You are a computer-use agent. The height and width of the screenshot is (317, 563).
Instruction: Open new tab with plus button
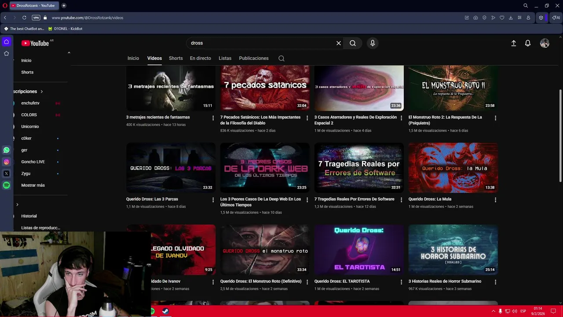tap(64, 6)
